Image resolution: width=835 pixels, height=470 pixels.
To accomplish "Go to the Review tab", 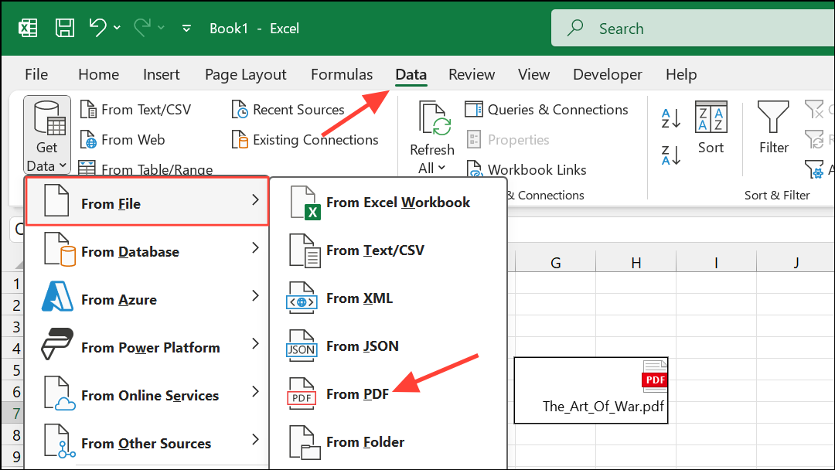I will coord(472,74).
